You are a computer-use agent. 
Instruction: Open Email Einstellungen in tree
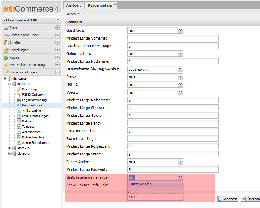click(35, 116)
